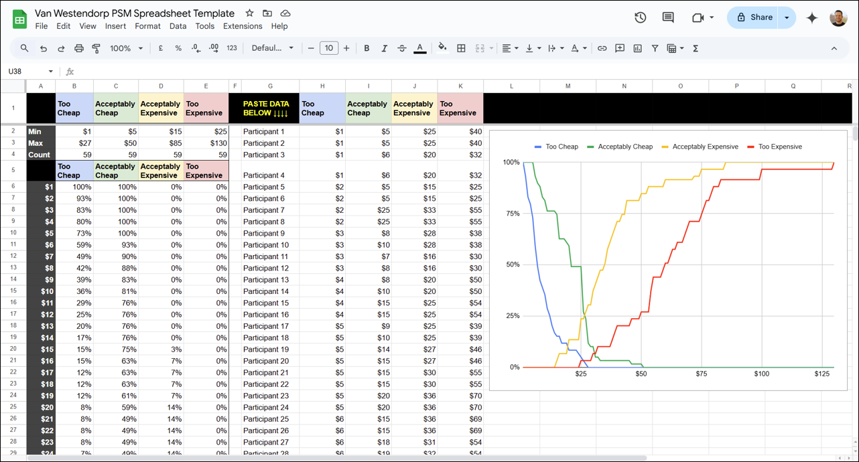Open the Data menu
Image resolution: width=859 pixels, height=462 pixels.
[178, 26]
